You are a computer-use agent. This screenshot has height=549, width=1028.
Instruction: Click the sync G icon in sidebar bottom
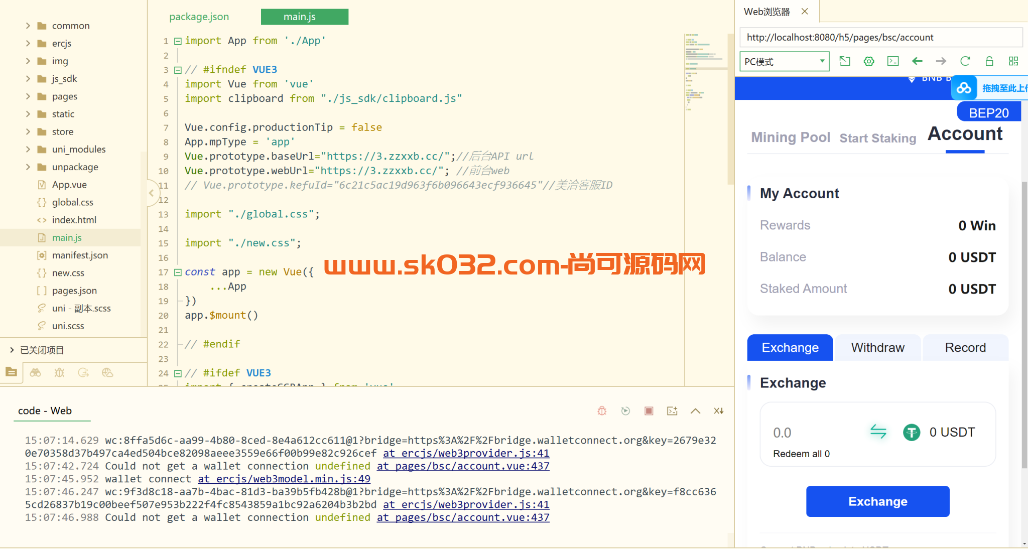[83, 372]
